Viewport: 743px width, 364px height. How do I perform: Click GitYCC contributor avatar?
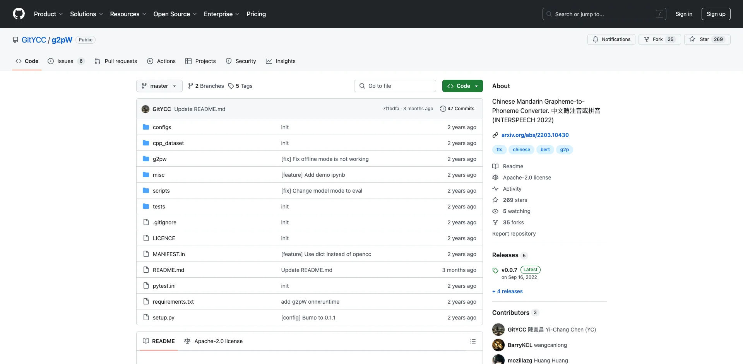tap(498, 330)
